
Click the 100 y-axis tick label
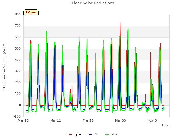click(x=18, y=94)
